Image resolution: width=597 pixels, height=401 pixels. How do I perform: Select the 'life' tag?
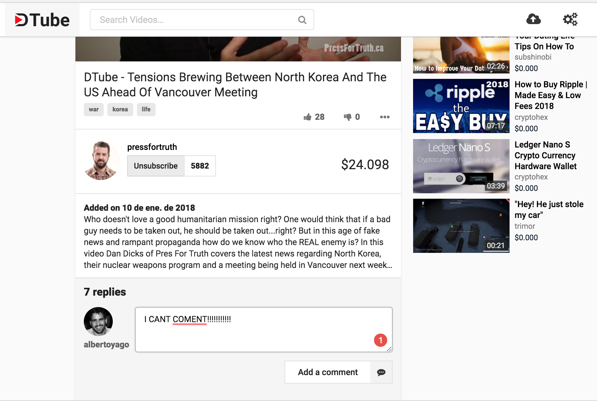[146, 110]
